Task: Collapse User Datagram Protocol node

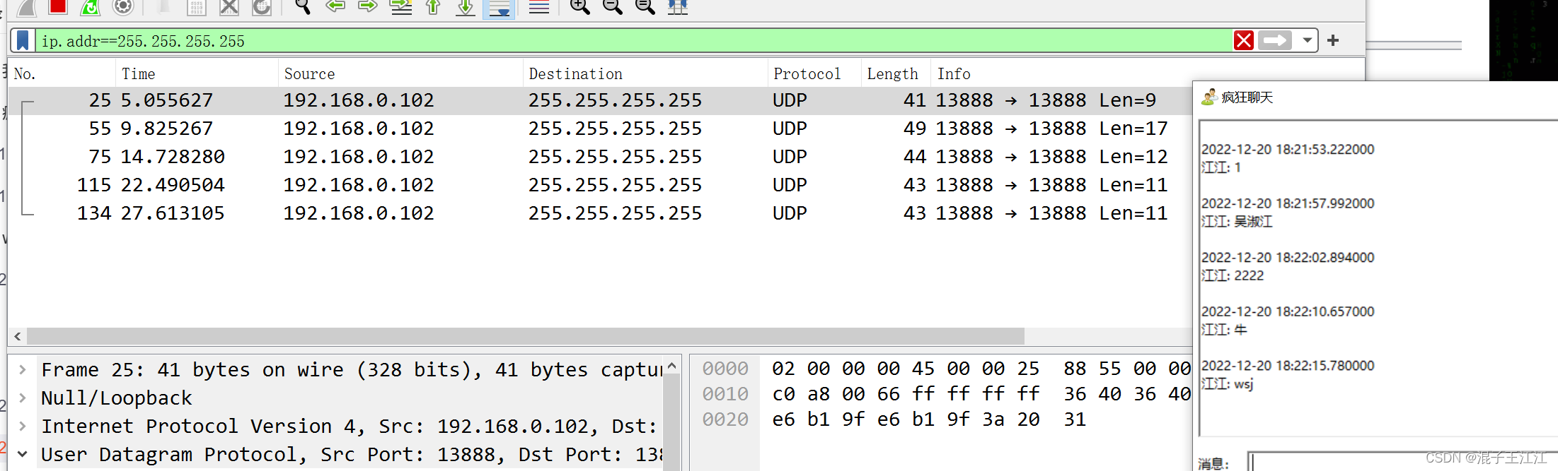Action: (x=23, y=454)
